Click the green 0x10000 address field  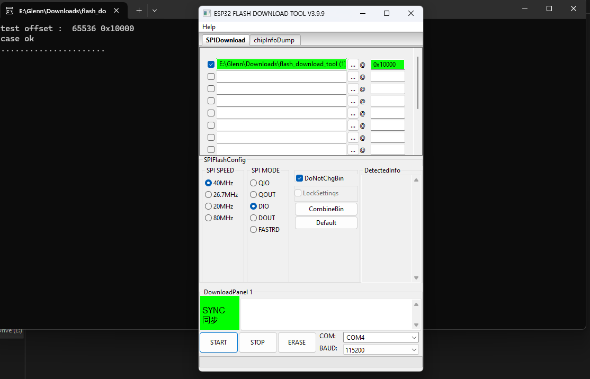click(388, 64)
